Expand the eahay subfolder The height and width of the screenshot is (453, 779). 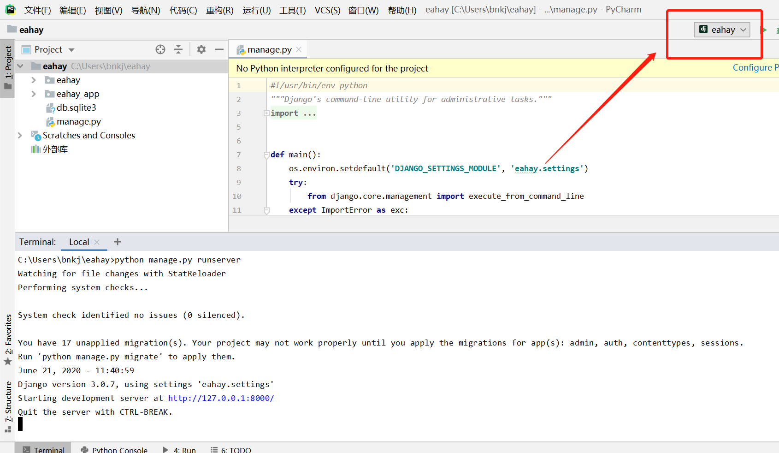pos(34,80)
